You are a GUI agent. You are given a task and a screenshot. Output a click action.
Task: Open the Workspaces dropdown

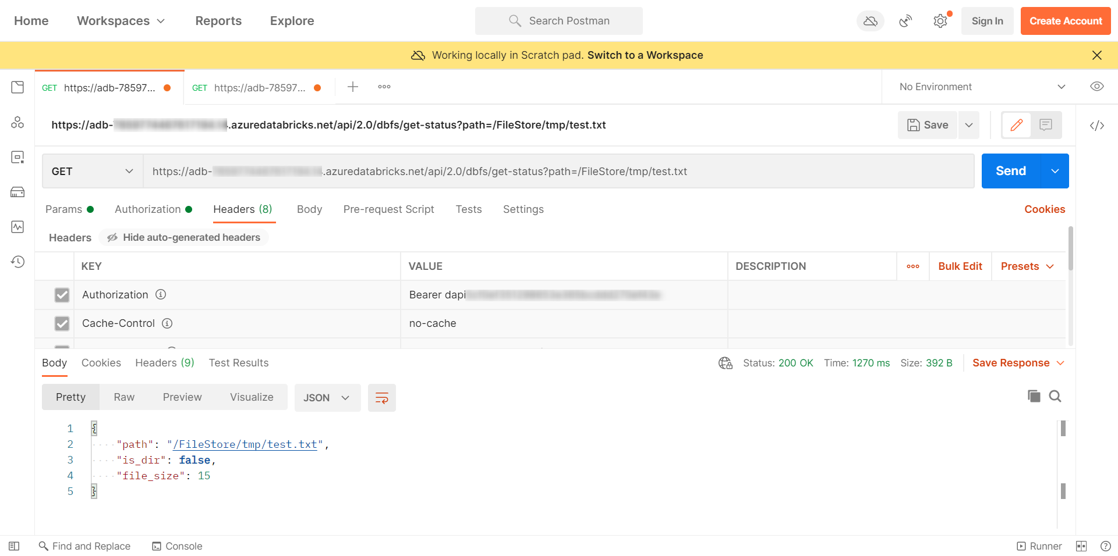coord(121,21)
